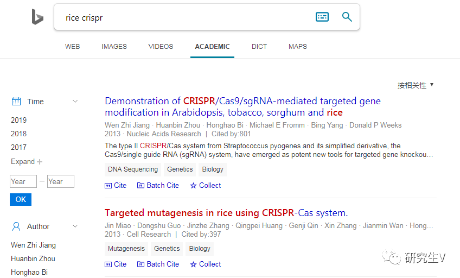This screenshot has width=460, height=278.
Task: Switch to the MAPS tab
Action: [x=298, y=47]
